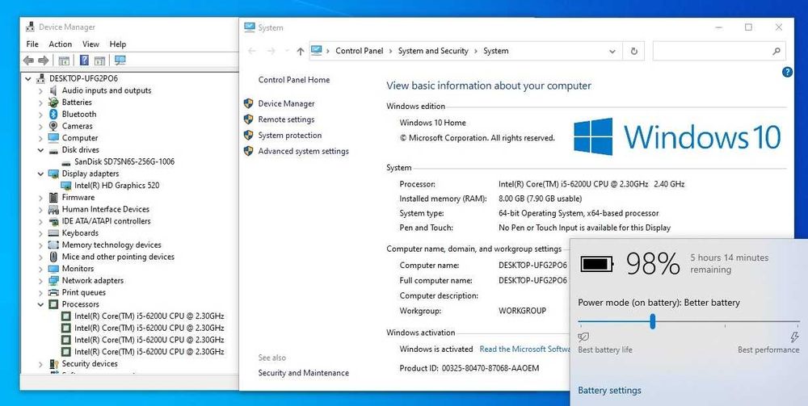Viewport: 808px width, 406px height.
Task: Expand the Memory technology devices node
Action: 40,245
